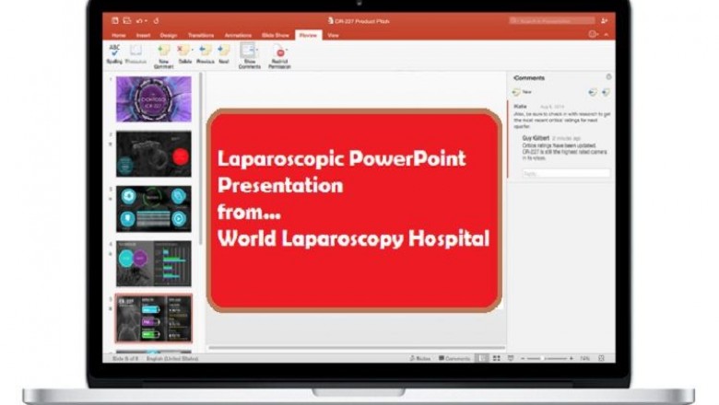The height and width of the screenshot is (405, 719).
Task: Open the share people icon
Action: pyautogui.click(x=605, y=20)
